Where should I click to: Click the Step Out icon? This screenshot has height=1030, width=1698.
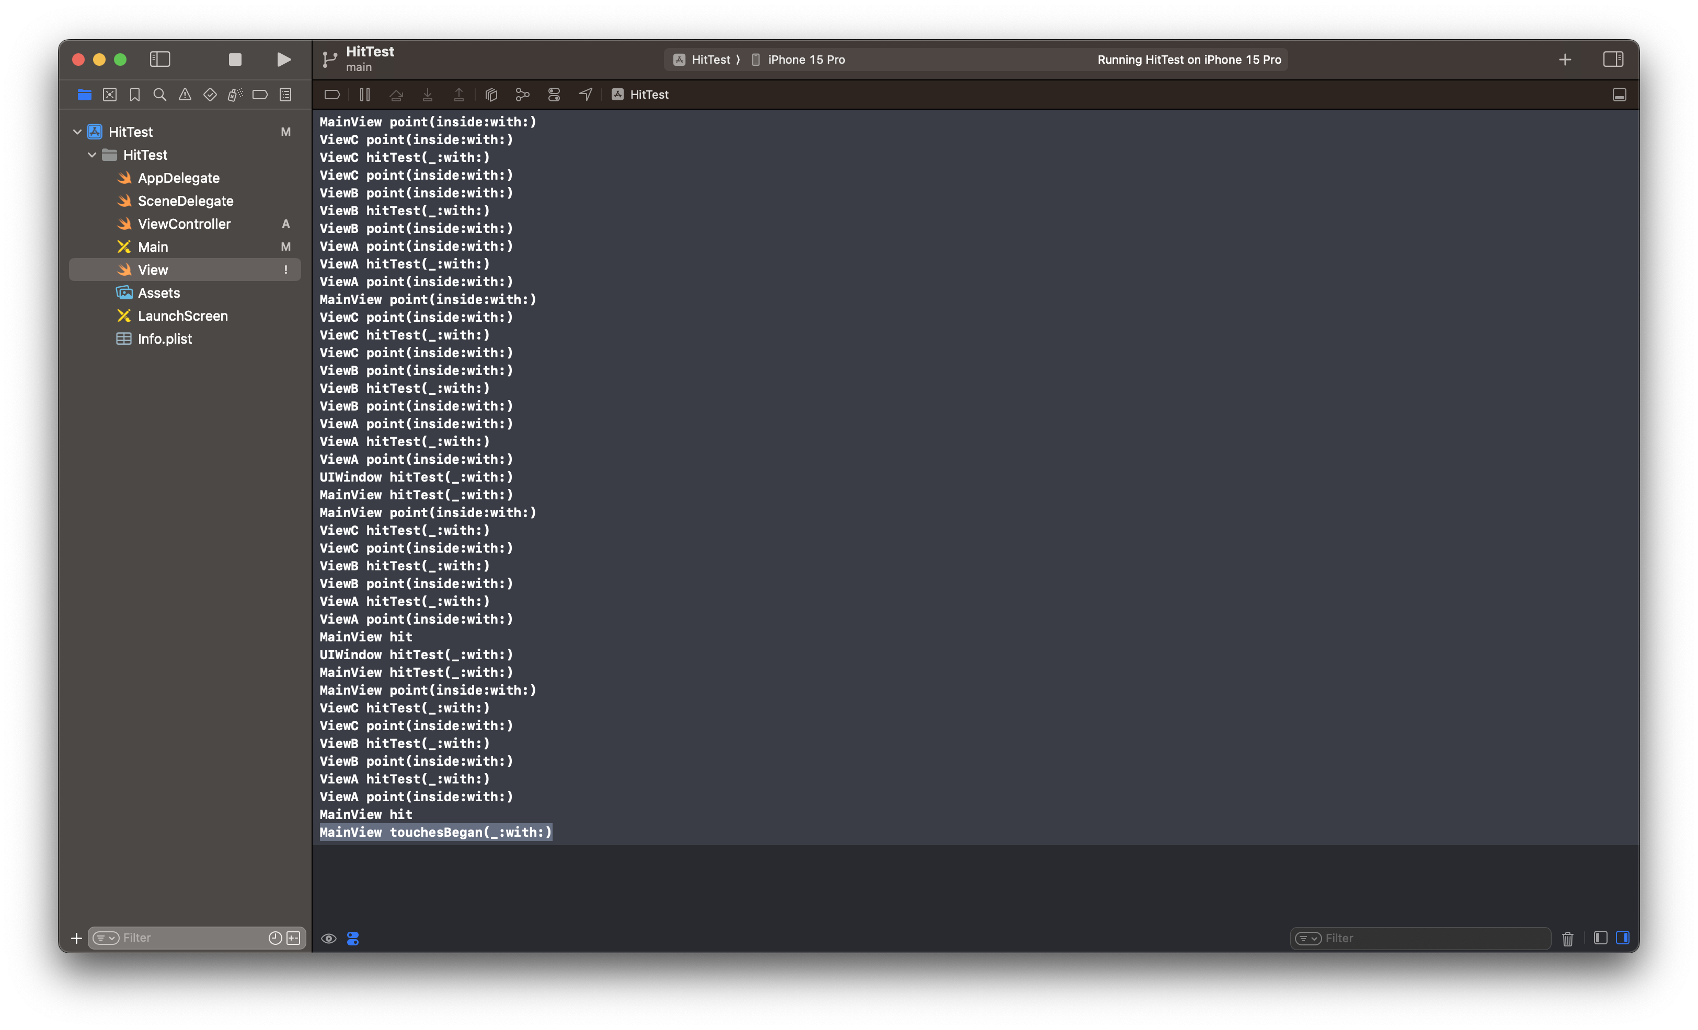point(459,95)
